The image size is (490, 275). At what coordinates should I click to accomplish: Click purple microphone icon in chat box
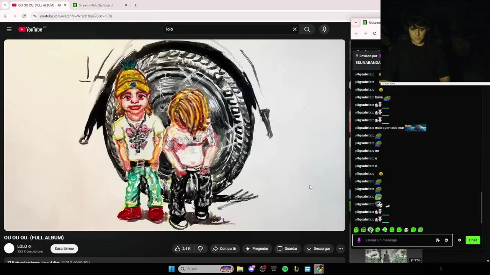[359, 240]
